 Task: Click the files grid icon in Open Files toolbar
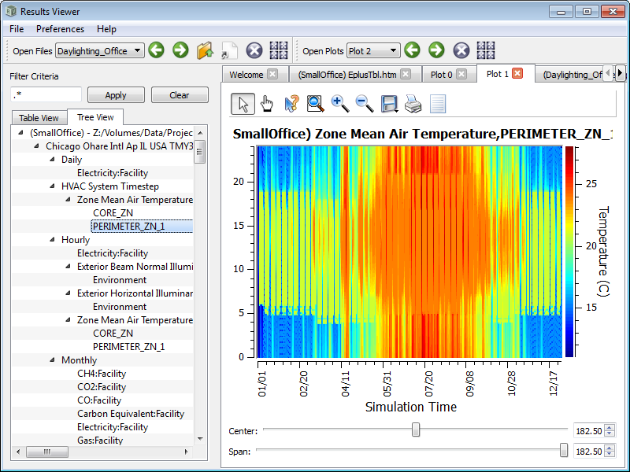279,50
